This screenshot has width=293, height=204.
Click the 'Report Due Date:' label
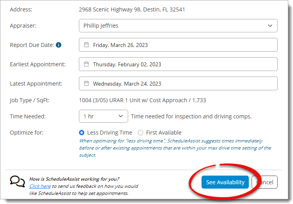click(x=32, y=45)
